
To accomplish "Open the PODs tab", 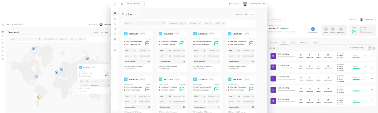I will (284, 42).
